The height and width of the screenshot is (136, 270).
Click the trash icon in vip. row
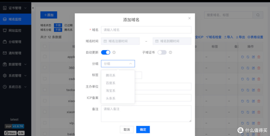tap(259, 123)
